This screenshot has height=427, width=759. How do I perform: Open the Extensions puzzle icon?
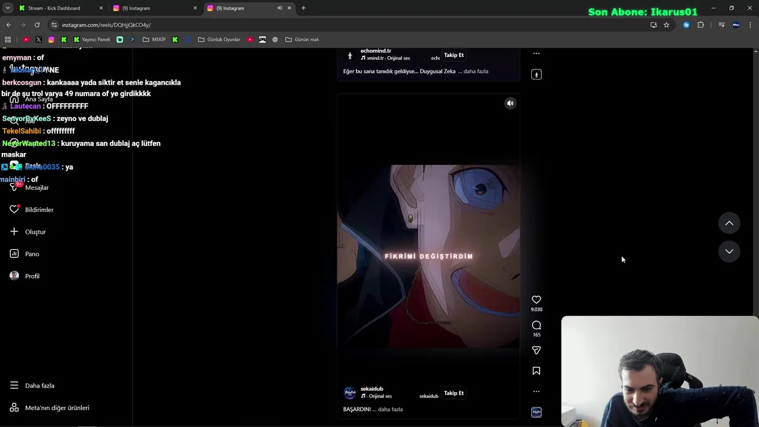(x=701, y=25)
